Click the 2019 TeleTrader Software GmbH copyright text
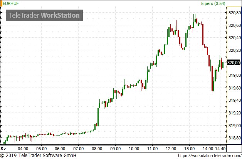 tap(38, 155)
